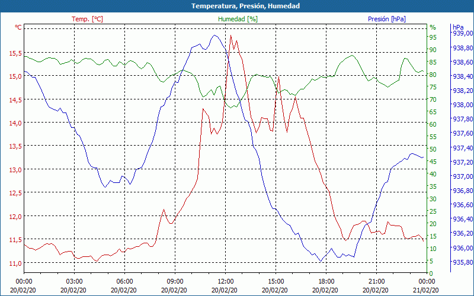474x296 pixels.
Task: Click the 55 humidity axis value
Action: pos(433,137)
